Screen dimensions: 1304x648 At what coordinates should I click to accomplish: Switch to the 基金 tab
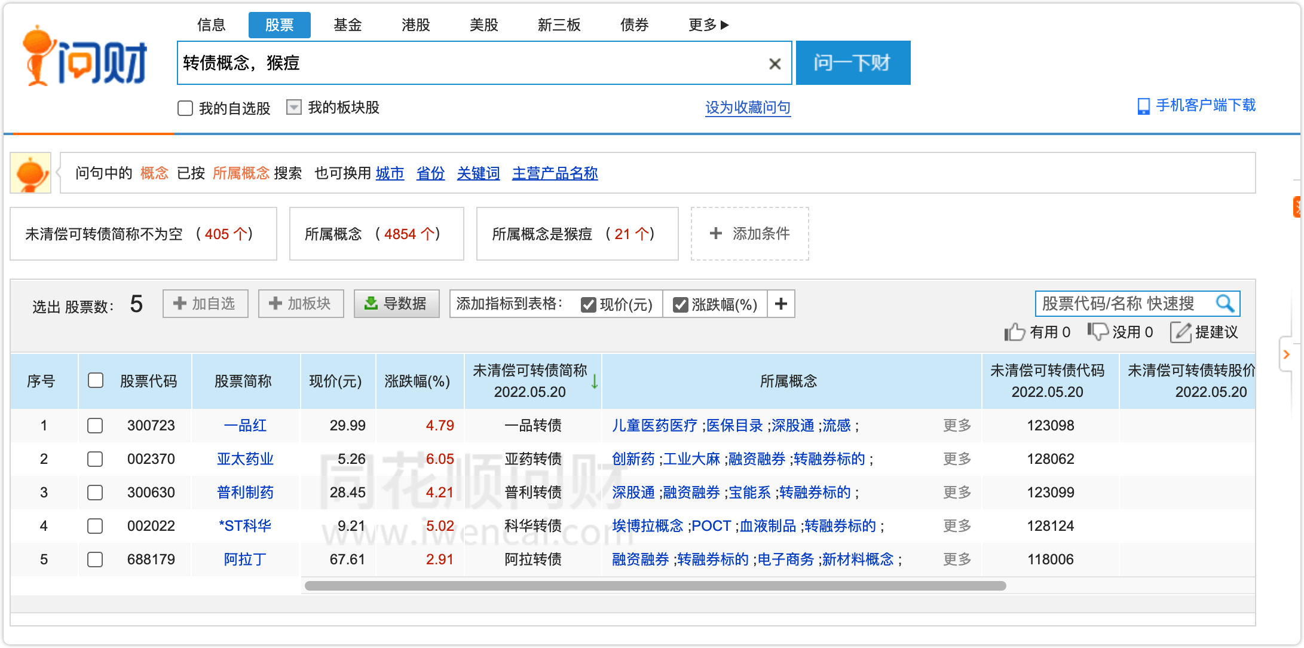[347, 25]
